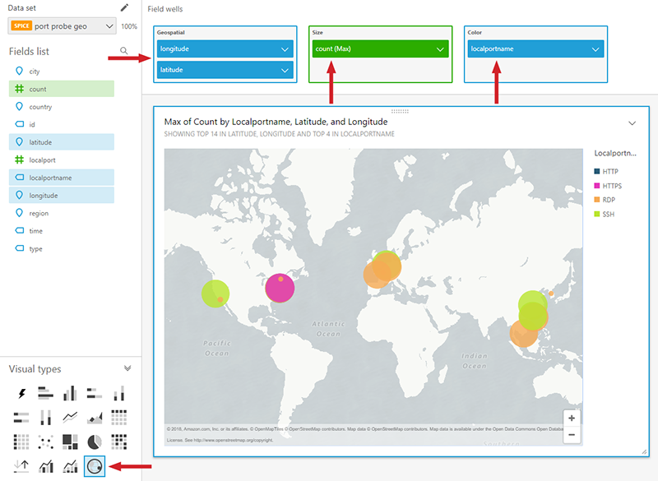Open the visual's chevron menu
658x481 pixels.
(x=632, y=123)
